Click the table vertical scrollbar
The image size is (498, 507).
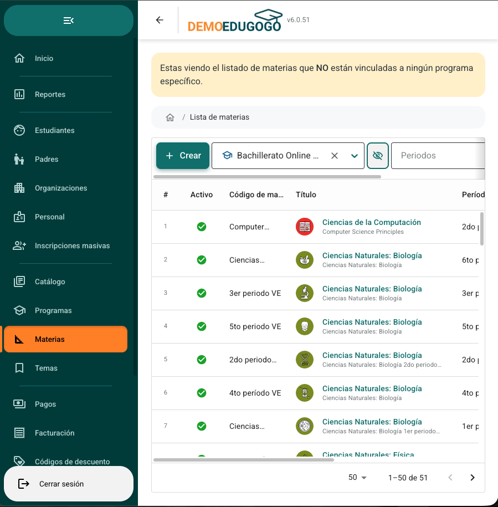(x=482, y=229)
